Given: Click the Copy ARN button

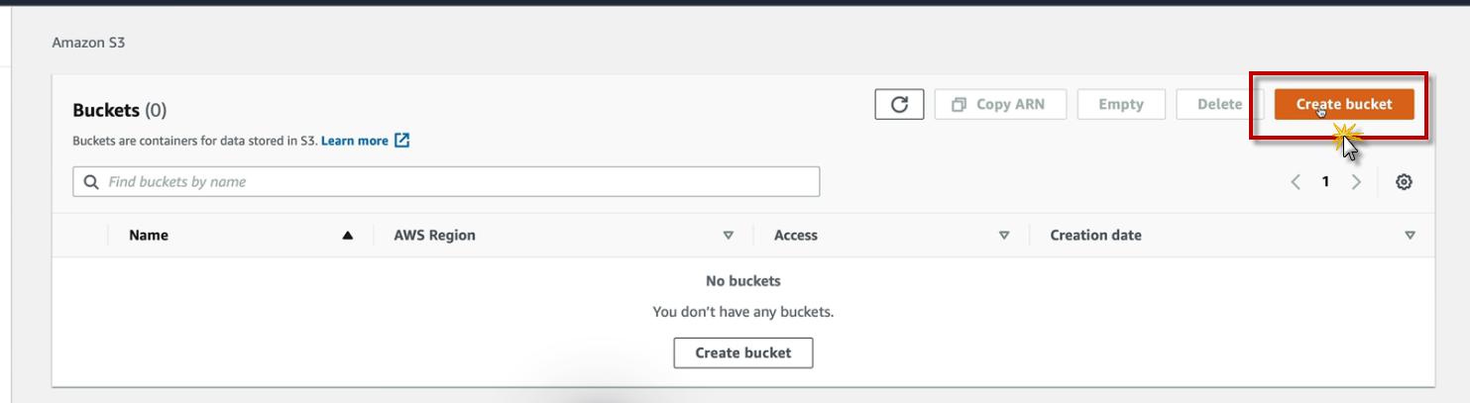Looking at the screenshot, I should [999, 104].
